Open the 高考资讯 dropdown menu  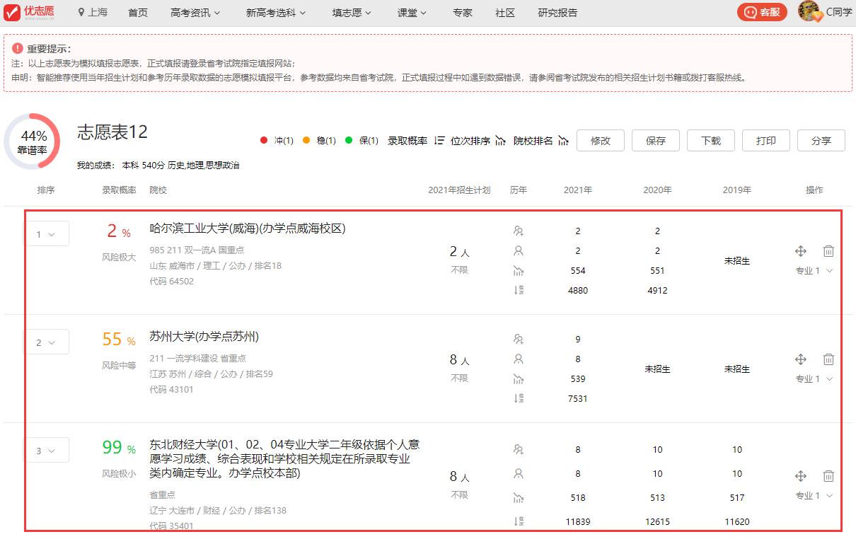pos(195,13)
